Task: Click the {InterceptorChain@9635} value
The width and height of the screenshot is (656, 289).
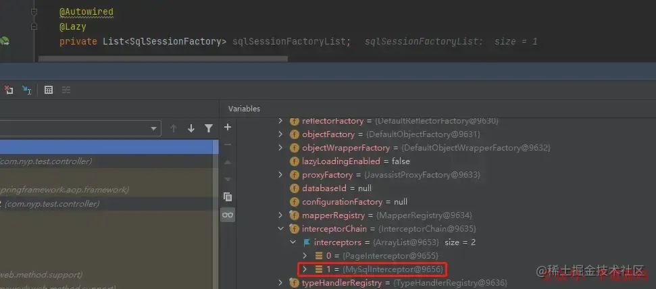Action: (x=427, y=229)
